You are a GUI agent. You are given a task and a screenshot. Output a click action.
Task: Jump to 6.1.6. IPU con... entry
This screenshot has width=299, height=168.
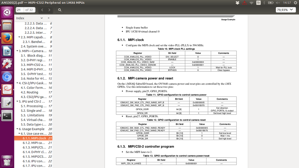click(x=33, y=161)
